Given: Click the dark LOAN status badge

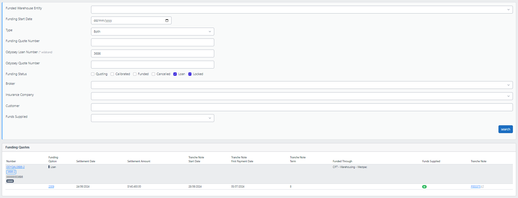Looking at the screenshot, I should pyautogui.click(x=10, y=181).
